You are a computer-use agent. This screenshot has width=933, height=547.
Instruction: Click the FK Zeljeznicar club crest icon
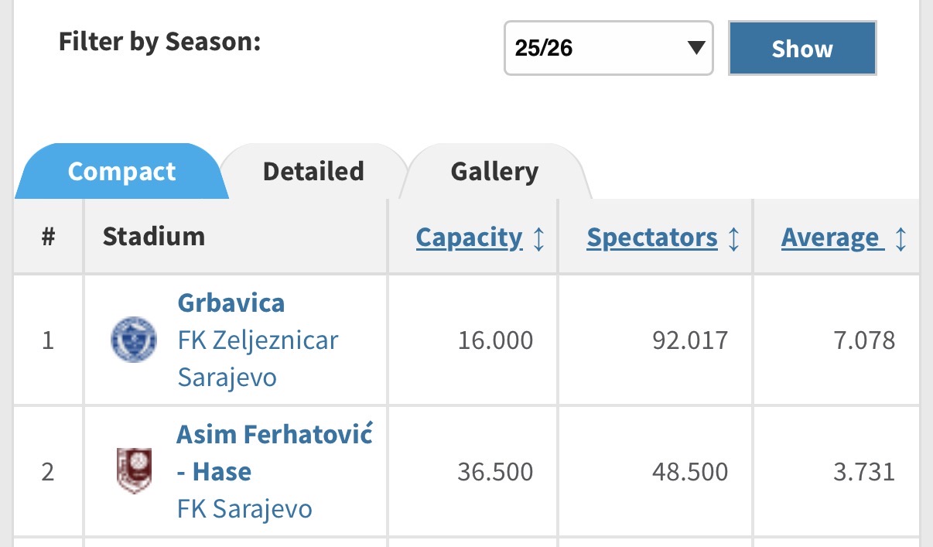pyautogui.click(x=134, y=340)
